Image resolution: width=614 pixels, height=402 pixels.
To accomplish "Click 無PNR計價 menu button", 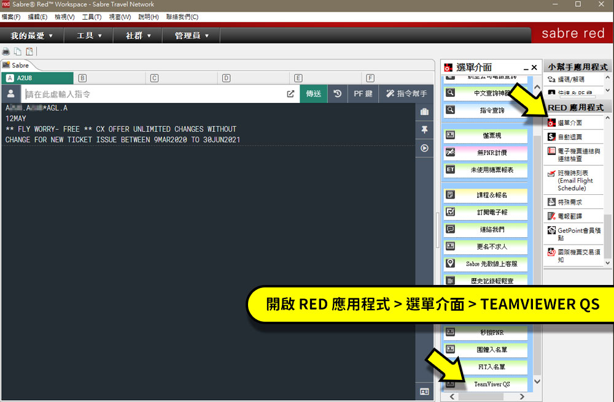I will pyautogui.click(x=486, y=153).
